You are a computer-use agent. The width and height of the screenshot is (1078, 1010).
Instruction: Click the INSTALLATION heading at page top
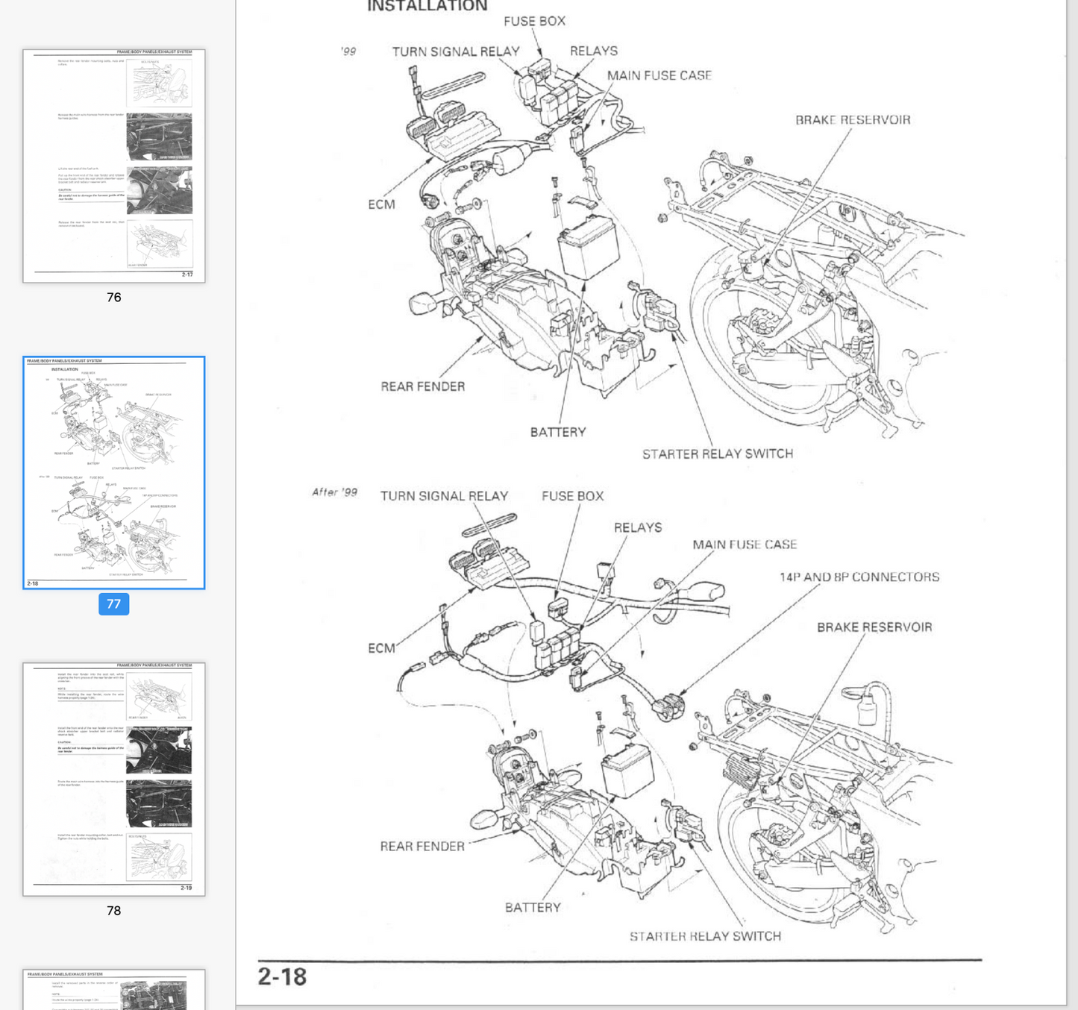tap(427, 6)
